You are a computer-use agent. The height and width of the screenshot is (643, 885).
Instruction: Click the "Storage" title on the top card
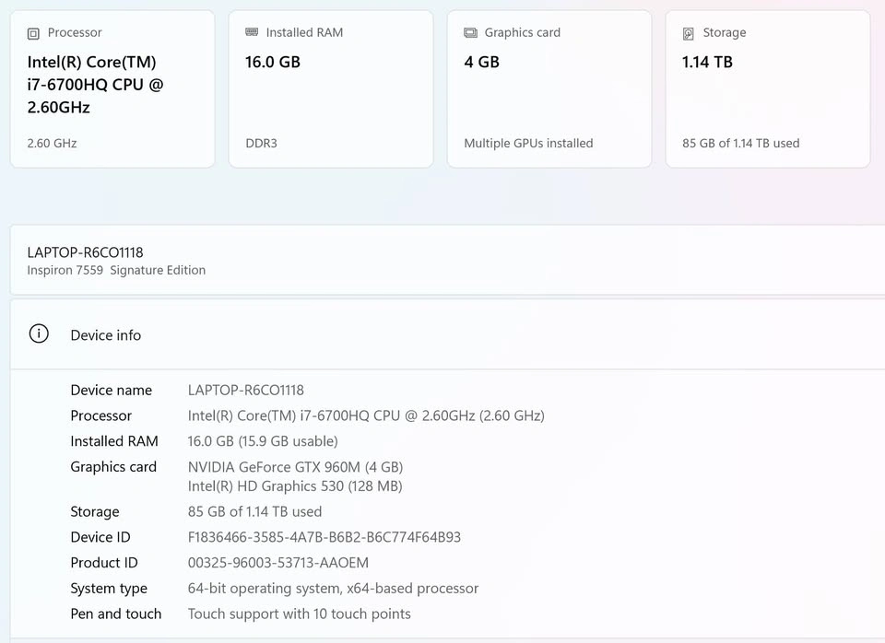coord(725,33)
